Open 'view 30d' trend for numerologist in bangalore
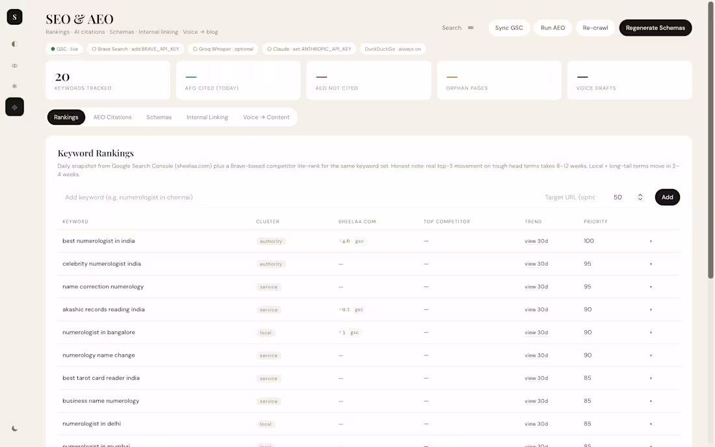The width and height of the screenshot is (715, 447). 536,332
